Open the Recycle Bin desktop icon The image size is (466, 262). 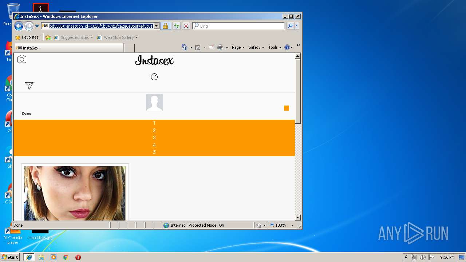pyautogui.click(x=13, y=14)
